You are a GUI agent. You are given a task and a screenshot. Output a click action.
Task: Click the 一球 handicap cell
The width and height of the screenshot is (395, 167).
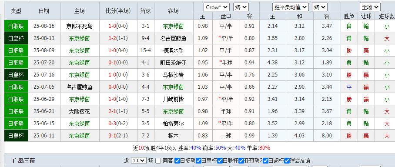(226, 136)
